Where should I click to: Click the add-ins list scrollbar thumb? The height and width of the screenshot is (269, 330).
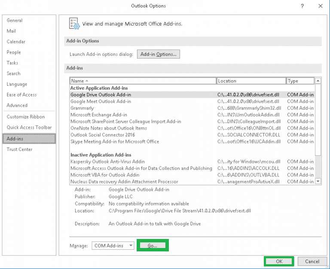318,120
